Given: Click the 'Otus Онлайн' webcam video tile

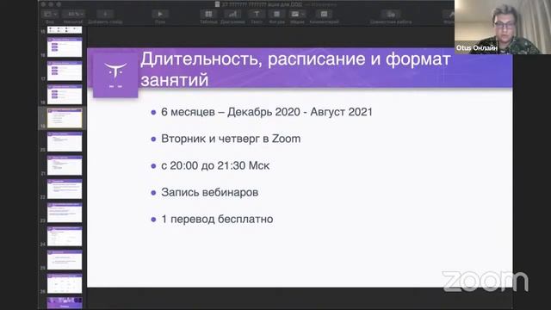Looking at the screenshot, I should pos(503,27).
